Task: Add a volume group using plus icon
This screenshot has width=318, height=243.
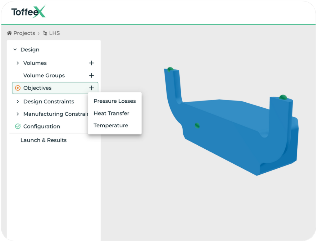Action: pos(91,76)
